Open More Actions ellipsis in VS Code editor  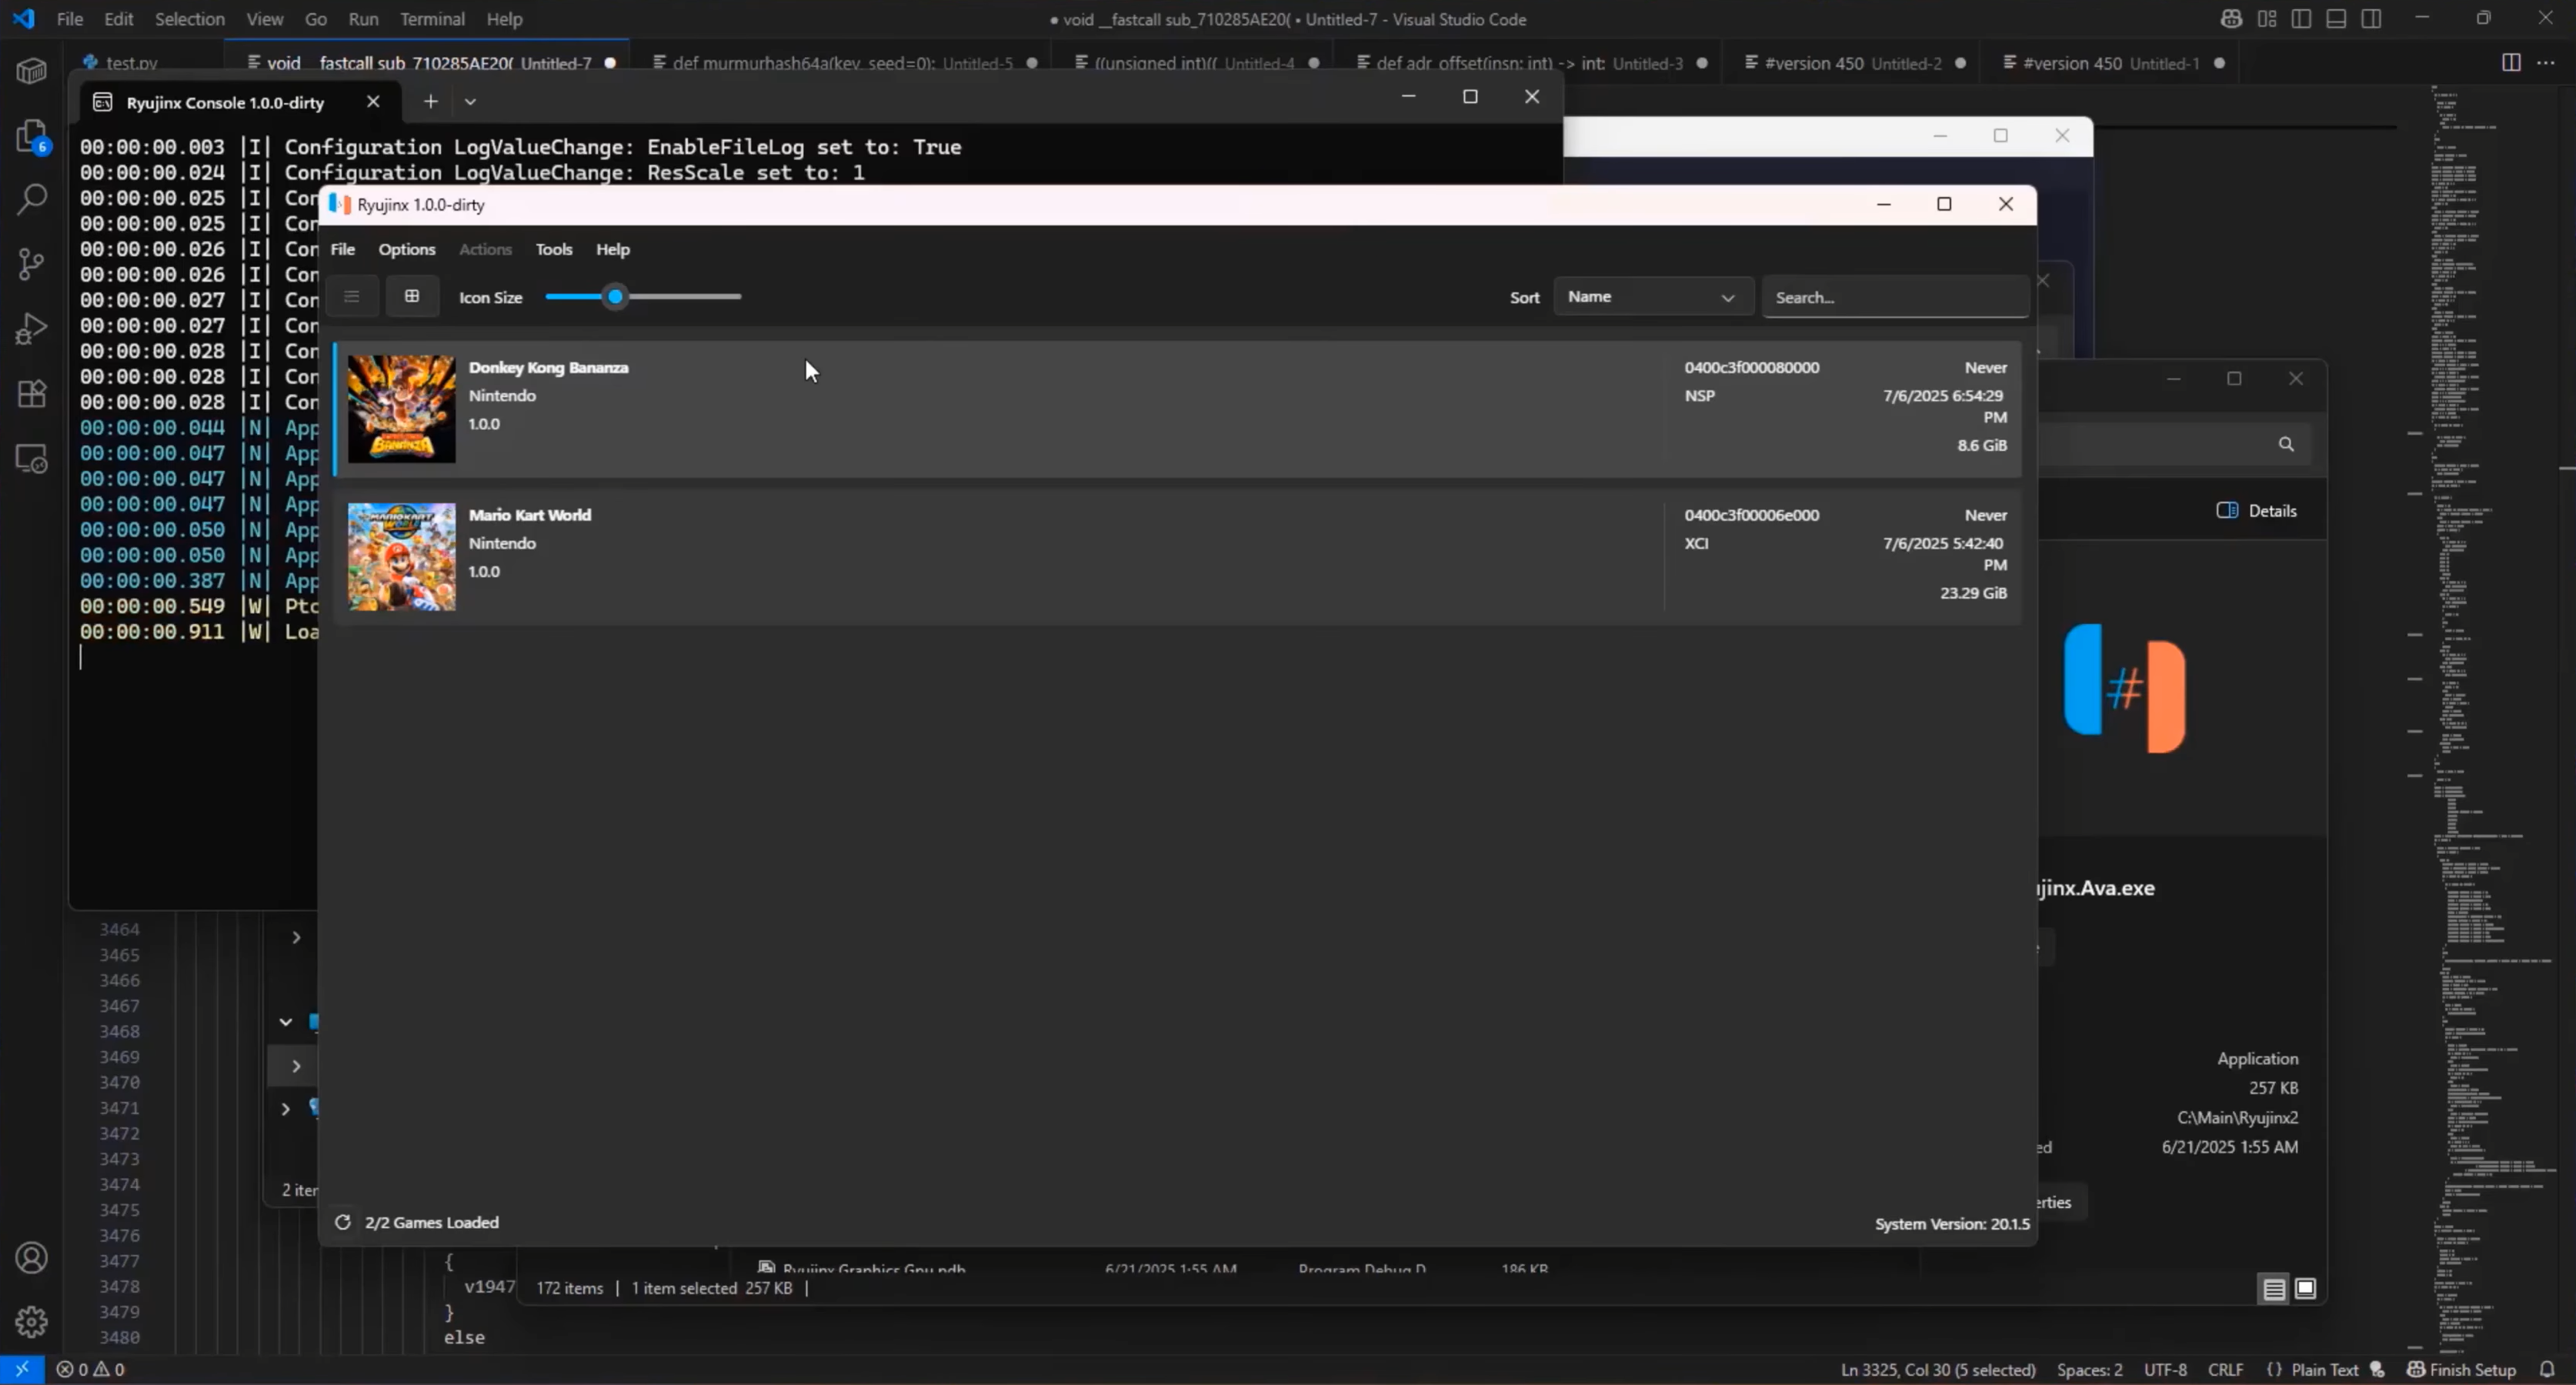click(x=2546, y=63)
